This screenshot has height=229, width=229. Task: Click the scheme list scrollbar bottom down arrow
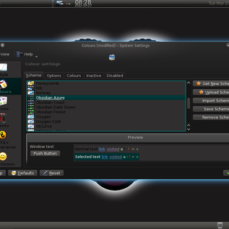(x=188, y=129)
